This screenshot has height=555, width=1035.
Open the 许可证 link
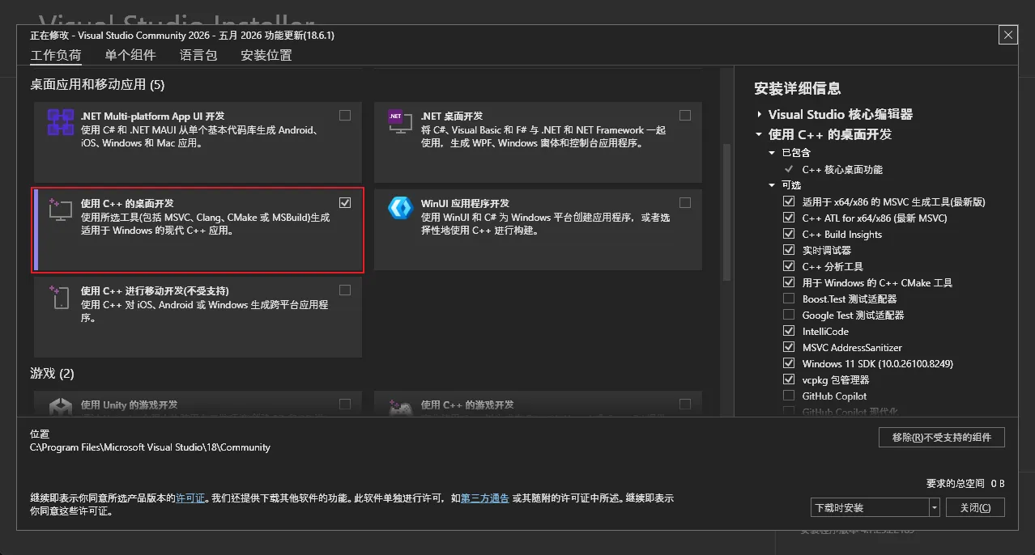coord(190,498)
